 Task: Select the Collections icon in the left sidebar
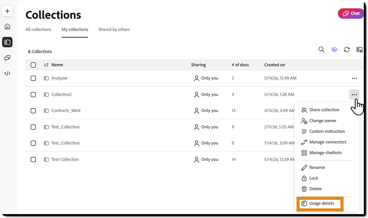pyautogui.click(x=7, y=42)
